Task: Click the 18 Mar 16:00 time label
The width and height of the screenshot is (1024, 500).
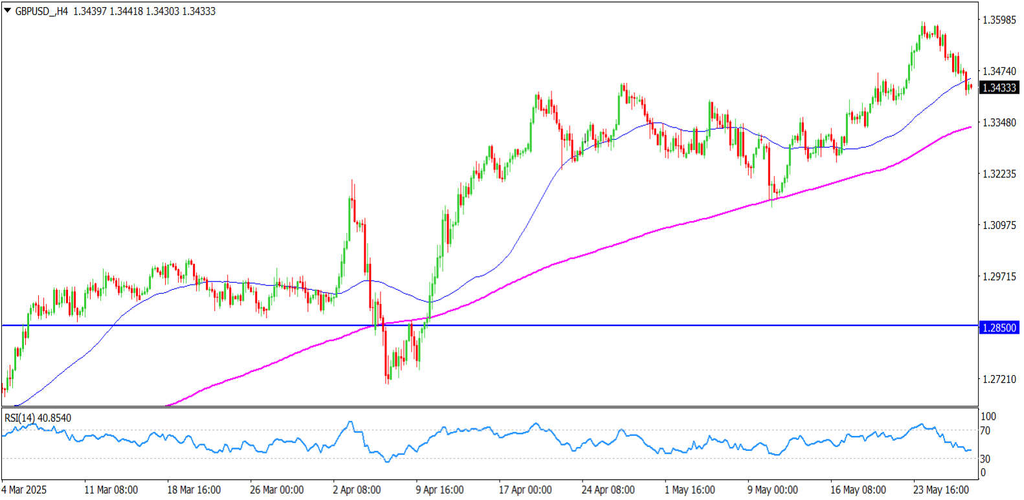Action: 194,490
